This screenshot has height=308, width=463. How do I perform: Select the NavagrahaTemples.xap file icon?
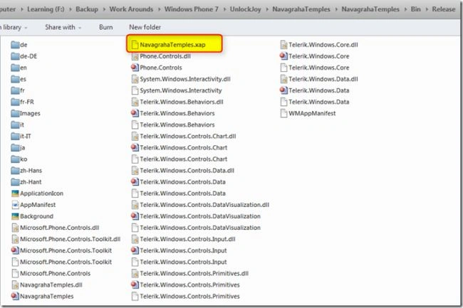pyautogui.click(x=135, y=45)
